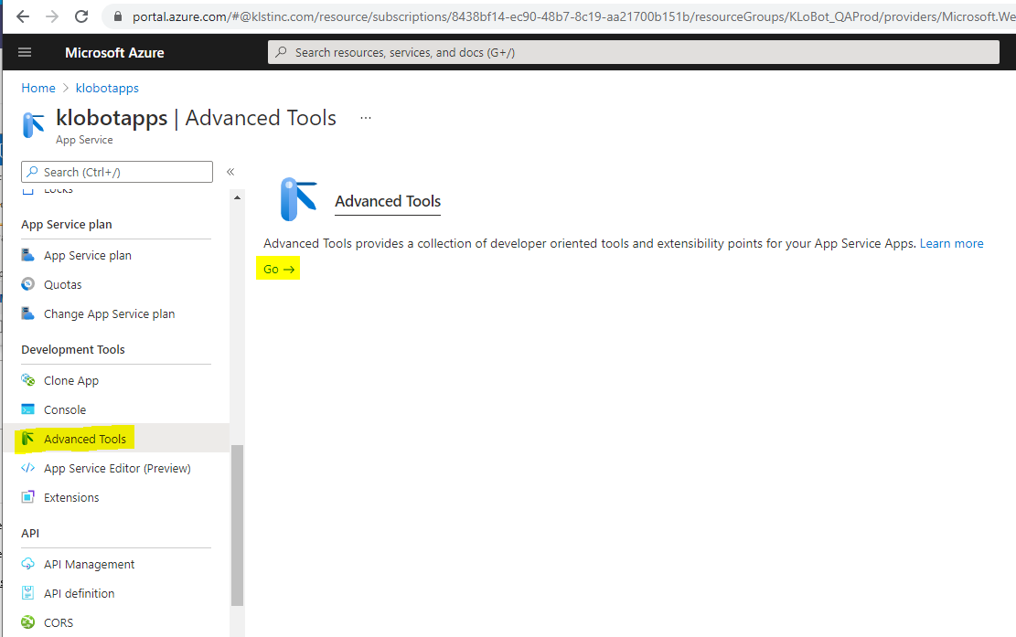Click the Development Tools section heading

point(72,349)
